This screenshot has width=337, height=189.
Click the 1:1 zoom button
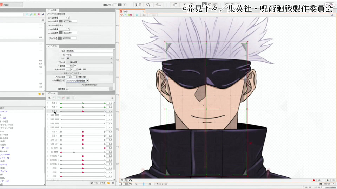157,184
